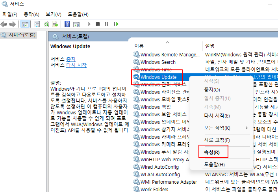Click the Back arrow toolbar icon

pos(4,24)
